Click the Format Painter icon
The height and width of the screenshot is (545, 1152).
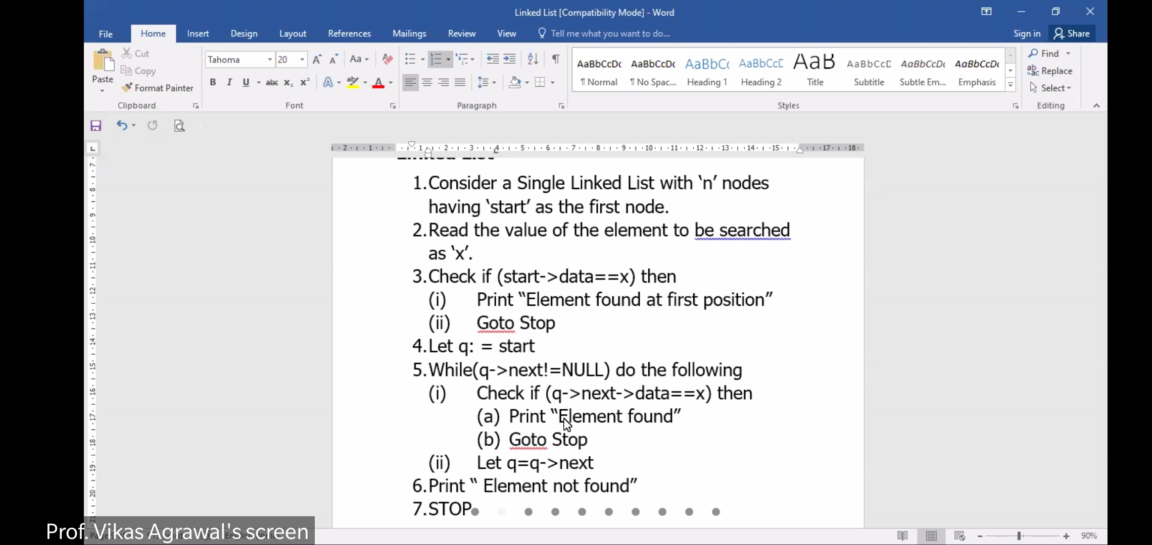coord(127,88)
